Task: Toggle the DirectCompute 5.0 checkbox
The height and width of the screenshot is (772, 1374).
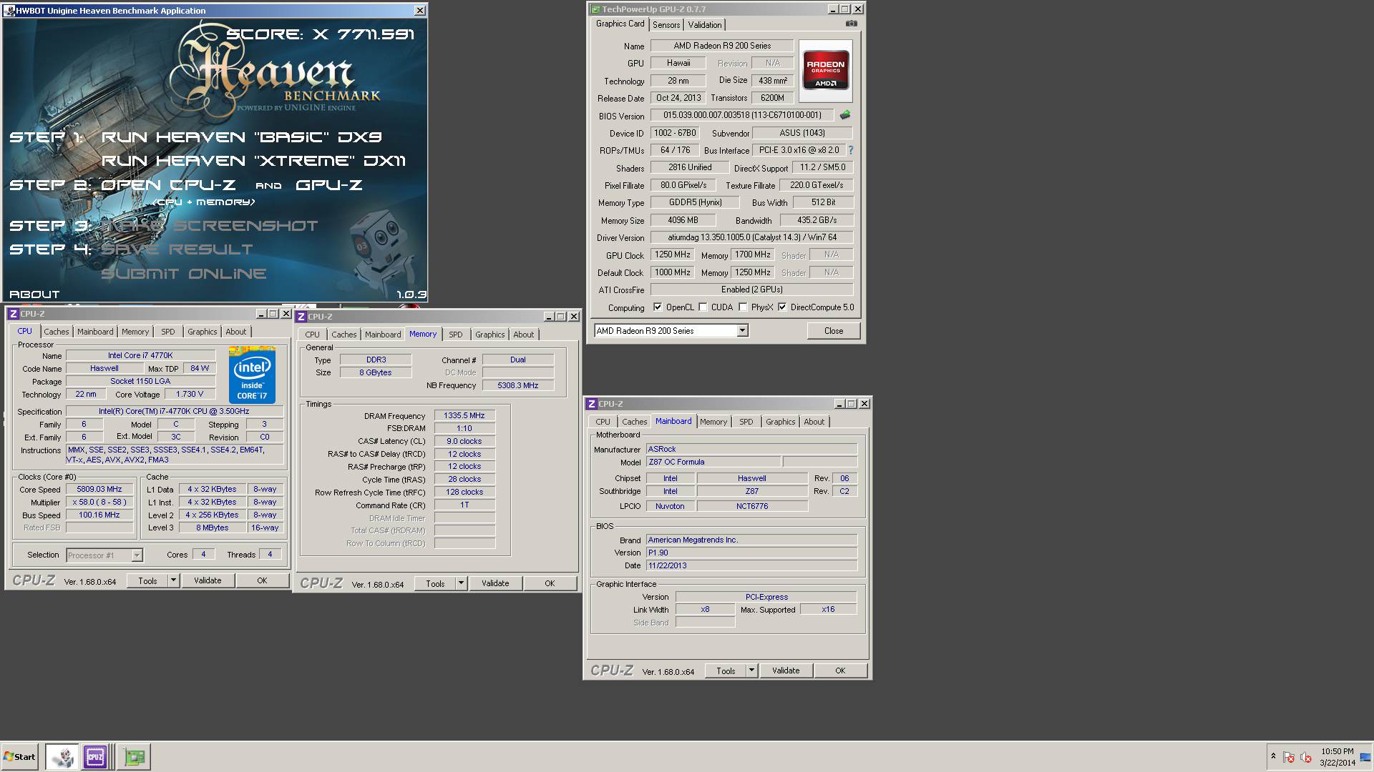Action: point(782,307)
